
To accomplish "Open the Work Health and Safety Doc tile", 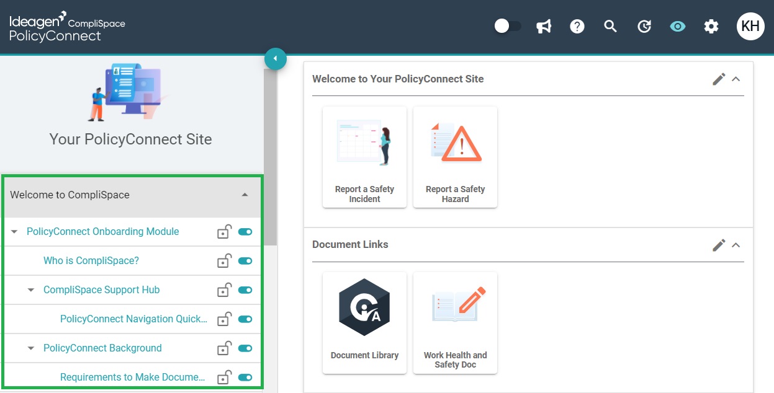I will coord(456,323).
